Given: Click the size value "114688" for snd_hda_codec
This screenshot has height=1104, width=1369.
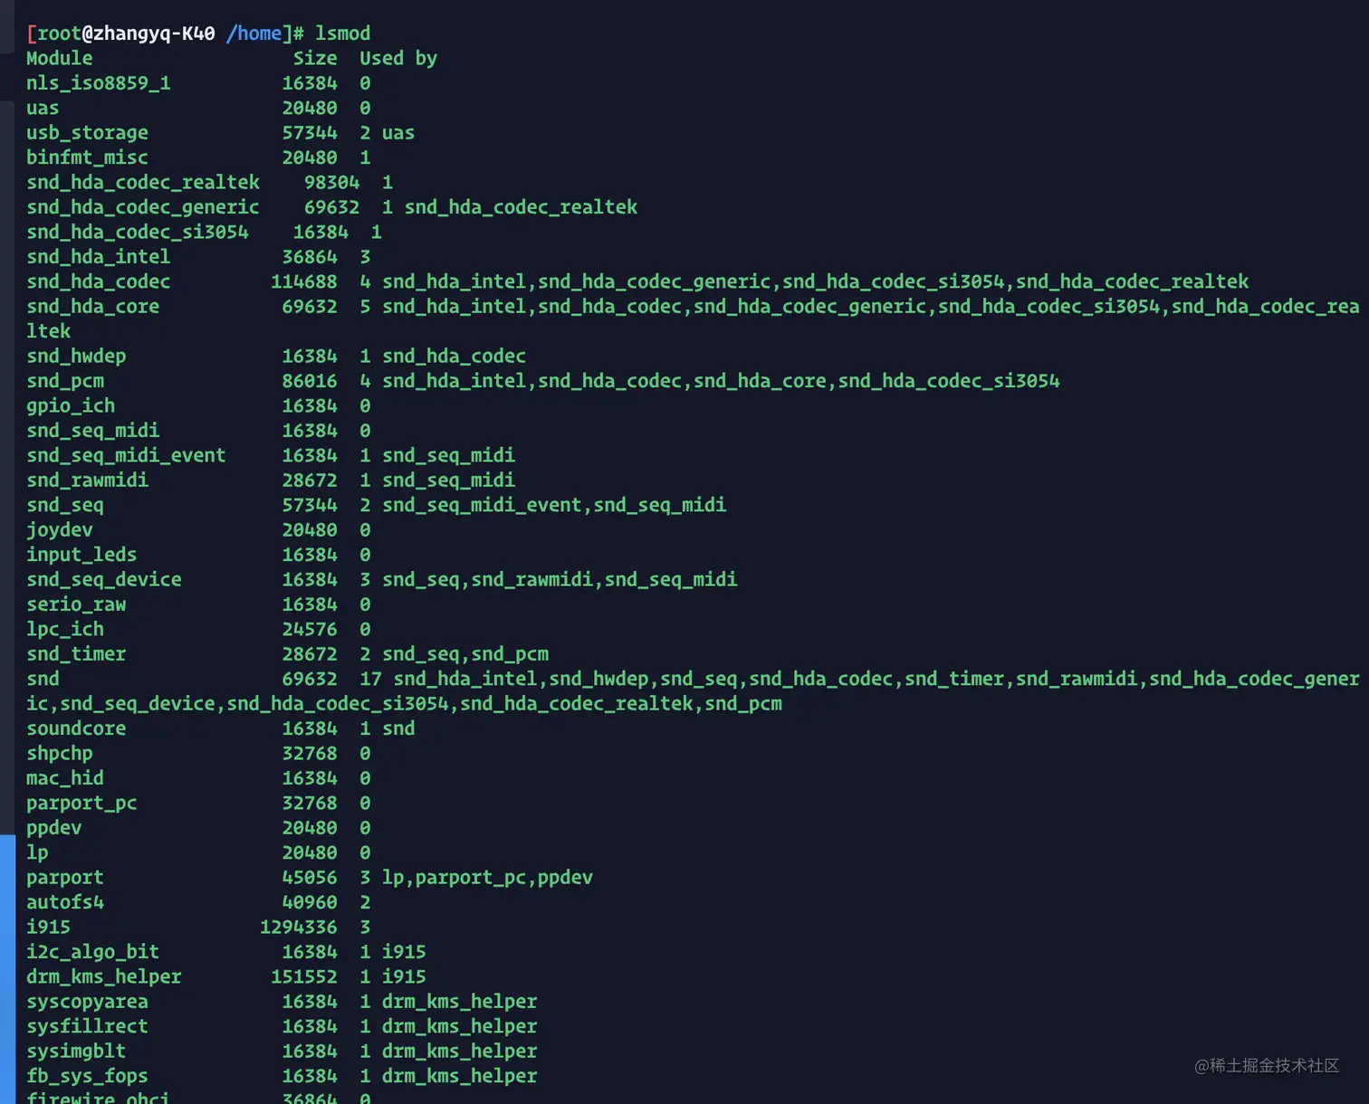Looking at the screenshot, I should [304, 281].
